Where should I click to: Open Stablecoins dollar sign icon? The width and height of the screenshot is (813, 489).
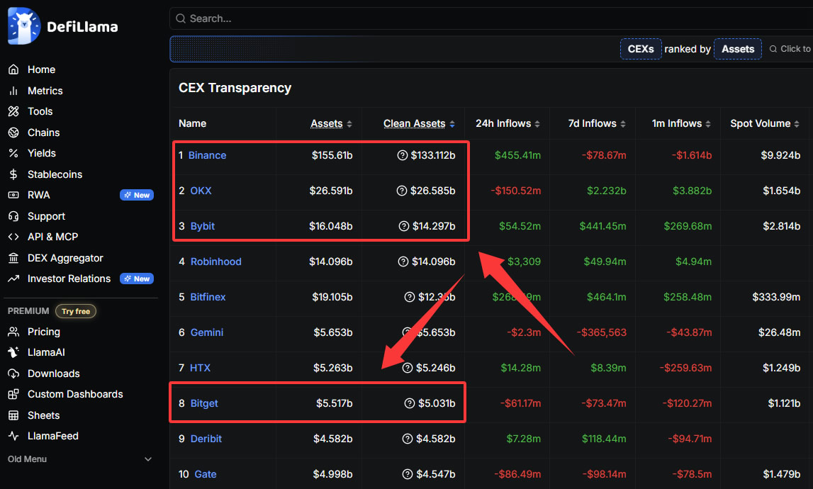click(13, 174)
